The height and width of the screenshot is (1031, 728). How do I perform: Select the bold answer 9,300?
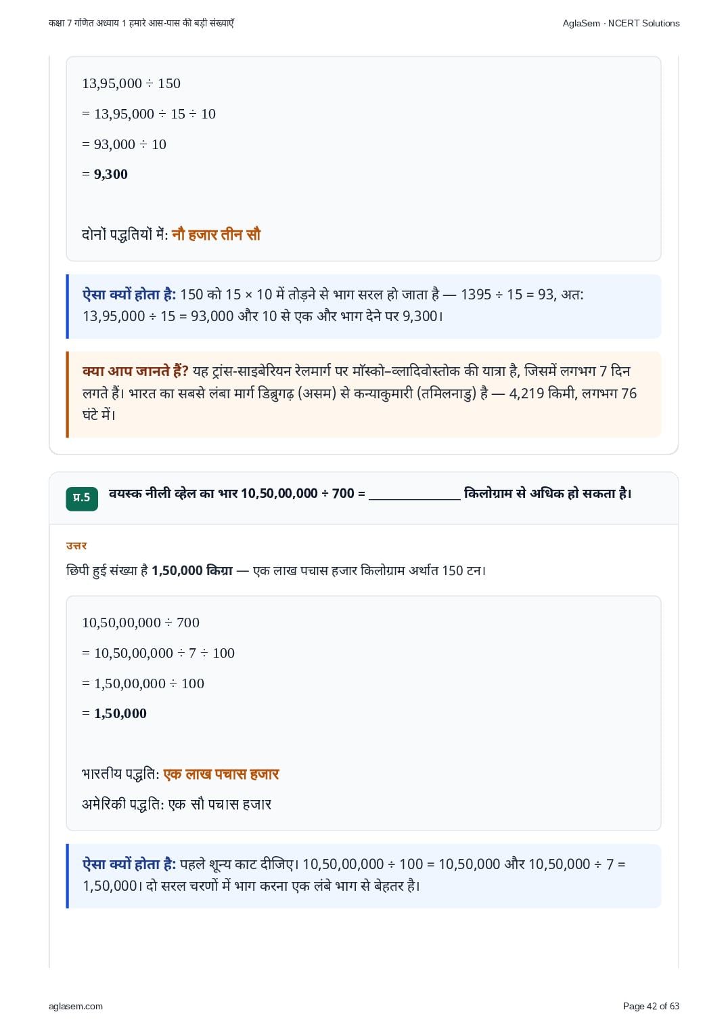click(111, 174)
